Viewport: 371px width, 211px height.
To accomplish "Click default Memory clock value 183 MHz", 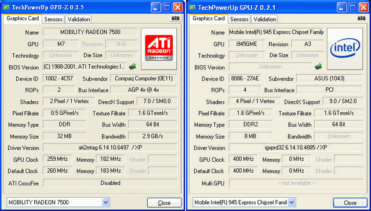I will (x=110, y=171).
